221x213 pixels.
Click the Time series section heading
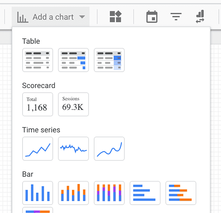tap(41, 130)
